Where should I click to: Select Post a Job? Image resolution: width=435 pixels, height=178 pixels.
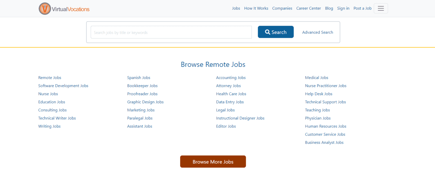[362, 8]
